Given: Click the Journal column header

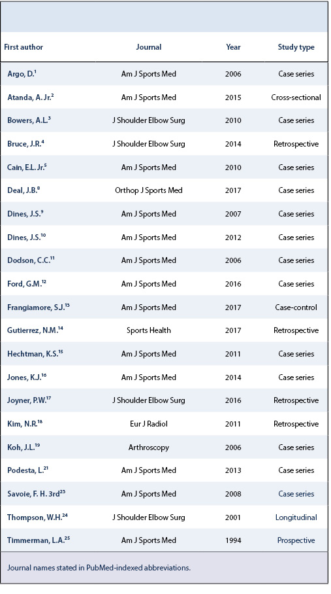Looking at the screenshot, I should click(148, 47).
